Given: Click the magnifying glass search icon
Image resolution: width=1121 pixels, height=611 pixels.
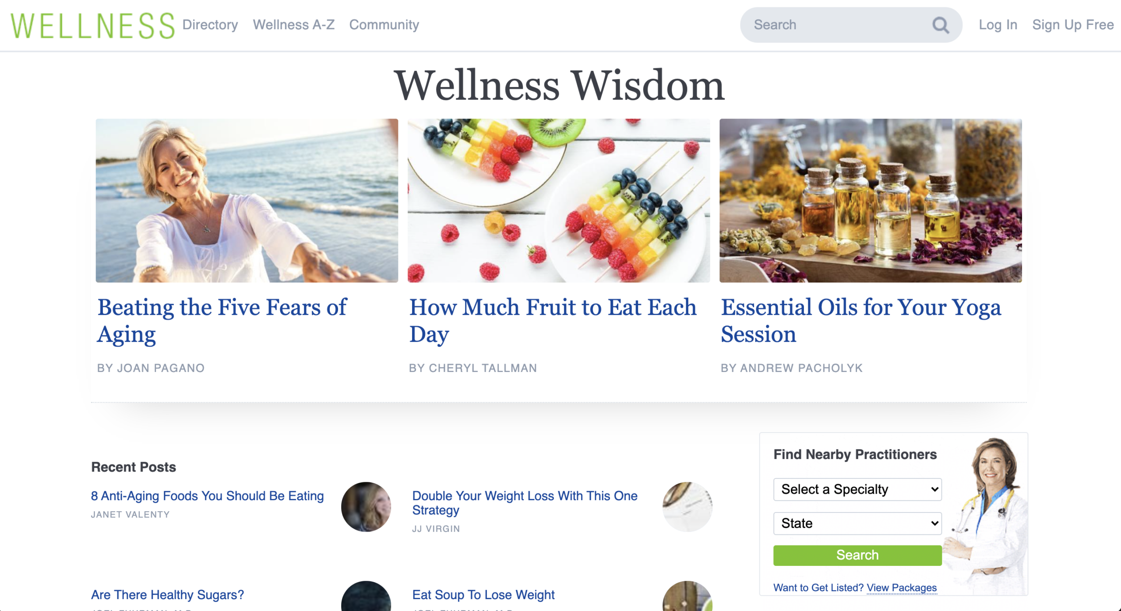Looking at the screenshot, I should (x=940, y=25).
